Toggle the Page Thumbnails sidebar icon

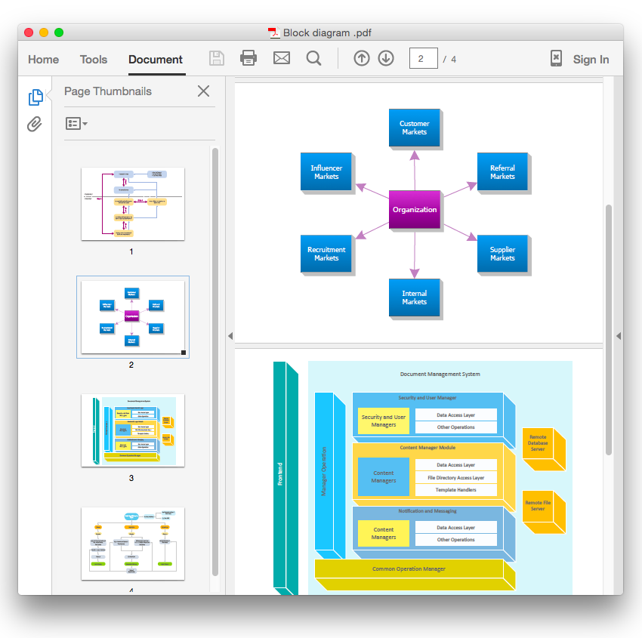coord(34,97)
